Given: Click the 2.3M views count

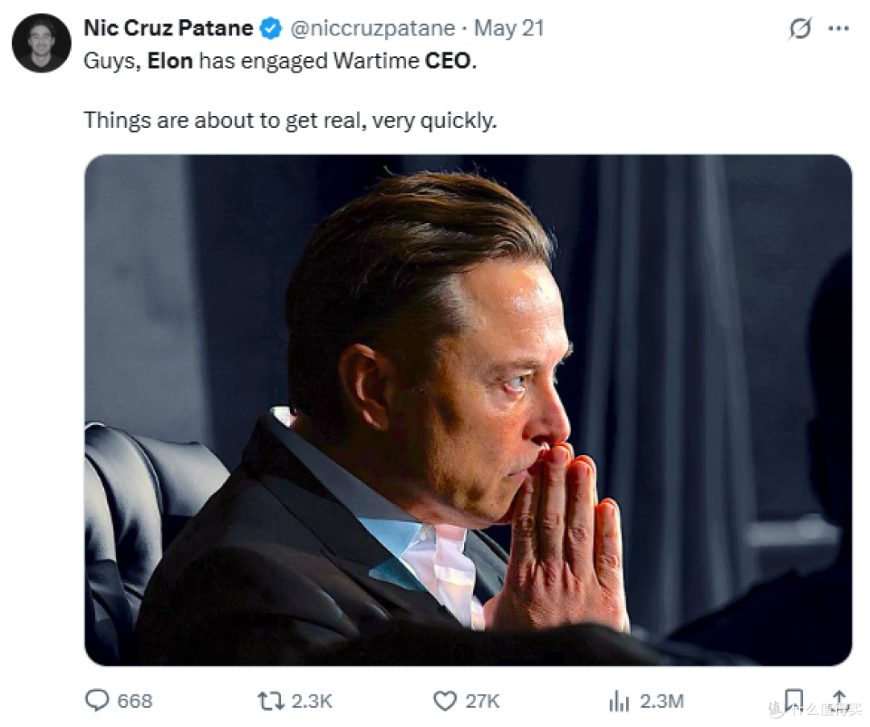Looking at the screenshot, I should pyautogui.click(x=661, y=701).
